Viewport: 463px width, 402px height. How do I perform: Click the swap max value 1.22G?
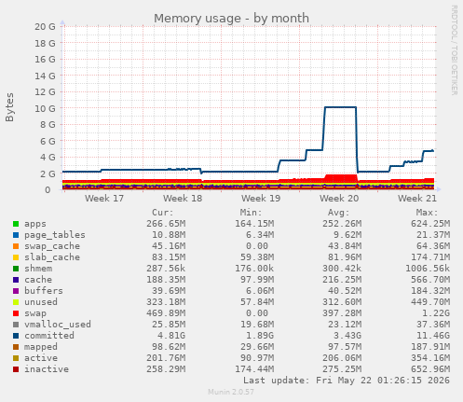coord(436,313)
